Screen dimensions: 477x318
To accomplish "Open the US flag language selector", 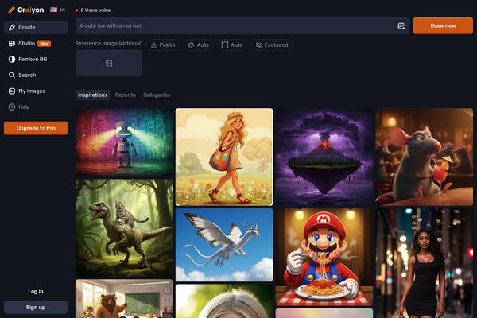I will click(54, 10).
